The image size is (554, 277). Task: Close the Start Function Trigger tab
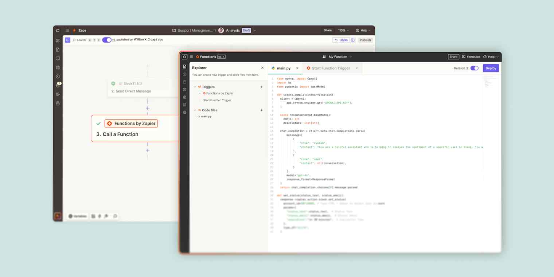point(356,68)
